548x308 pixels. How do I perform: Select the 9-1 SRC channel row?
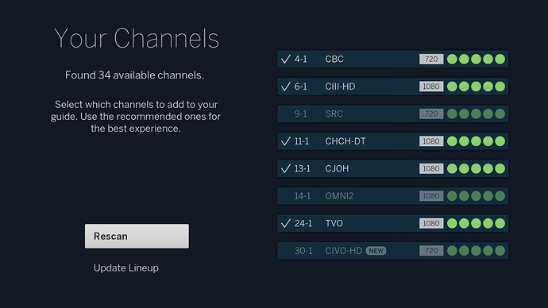pos(393,114)
